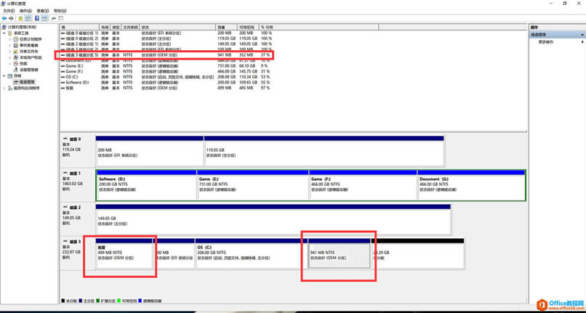Select volume row 磁盘 0 磁盘分区 2
Image resolution: width=586 pixels, height=313 pixels.
166,38
